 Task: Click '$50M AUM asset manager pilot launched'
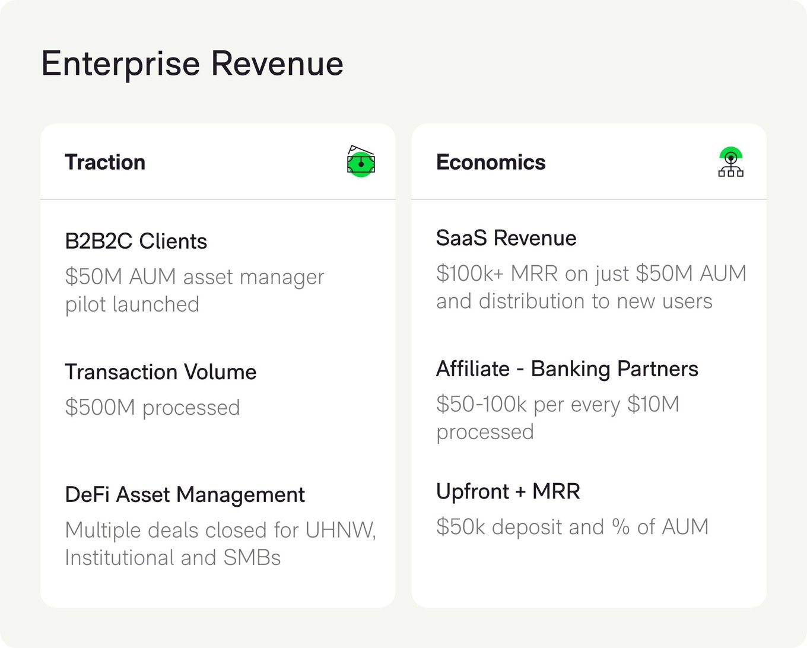click(x=195, y=290)
